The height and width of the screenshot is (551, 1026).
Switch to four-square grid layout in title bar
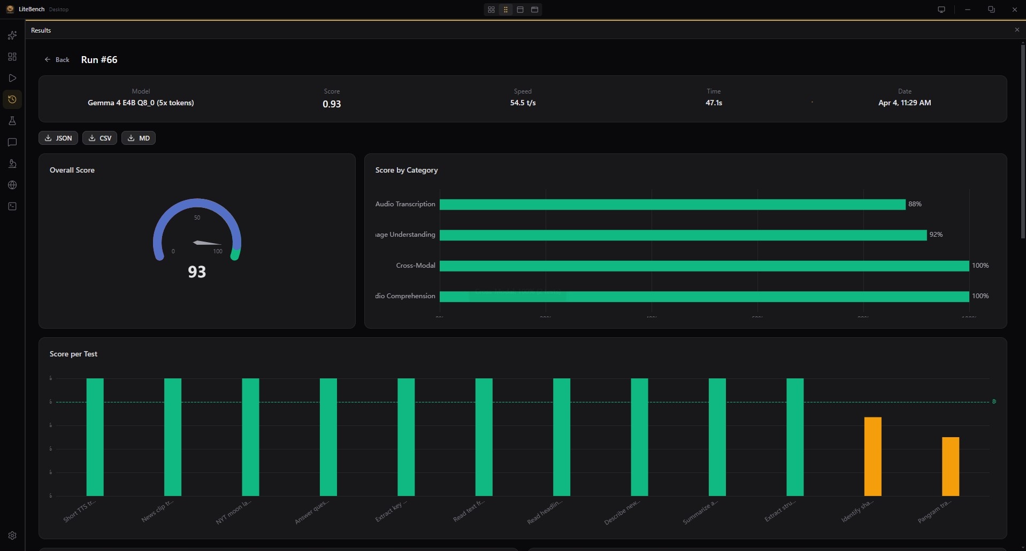point(491,10)
